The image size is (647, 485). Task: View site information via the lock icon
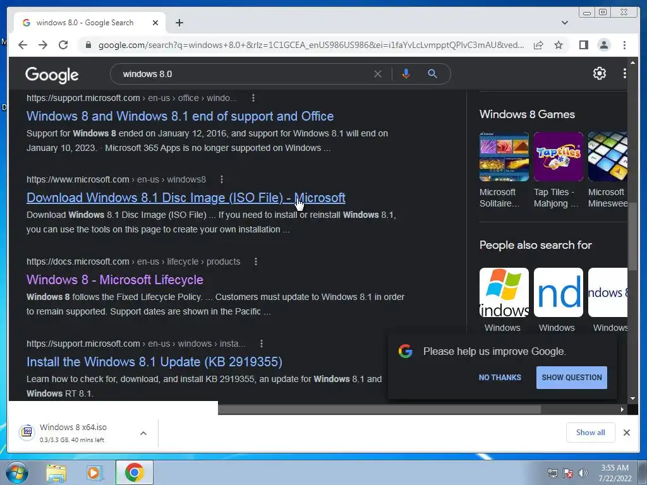pyautogui.click(x=88, y=45)
